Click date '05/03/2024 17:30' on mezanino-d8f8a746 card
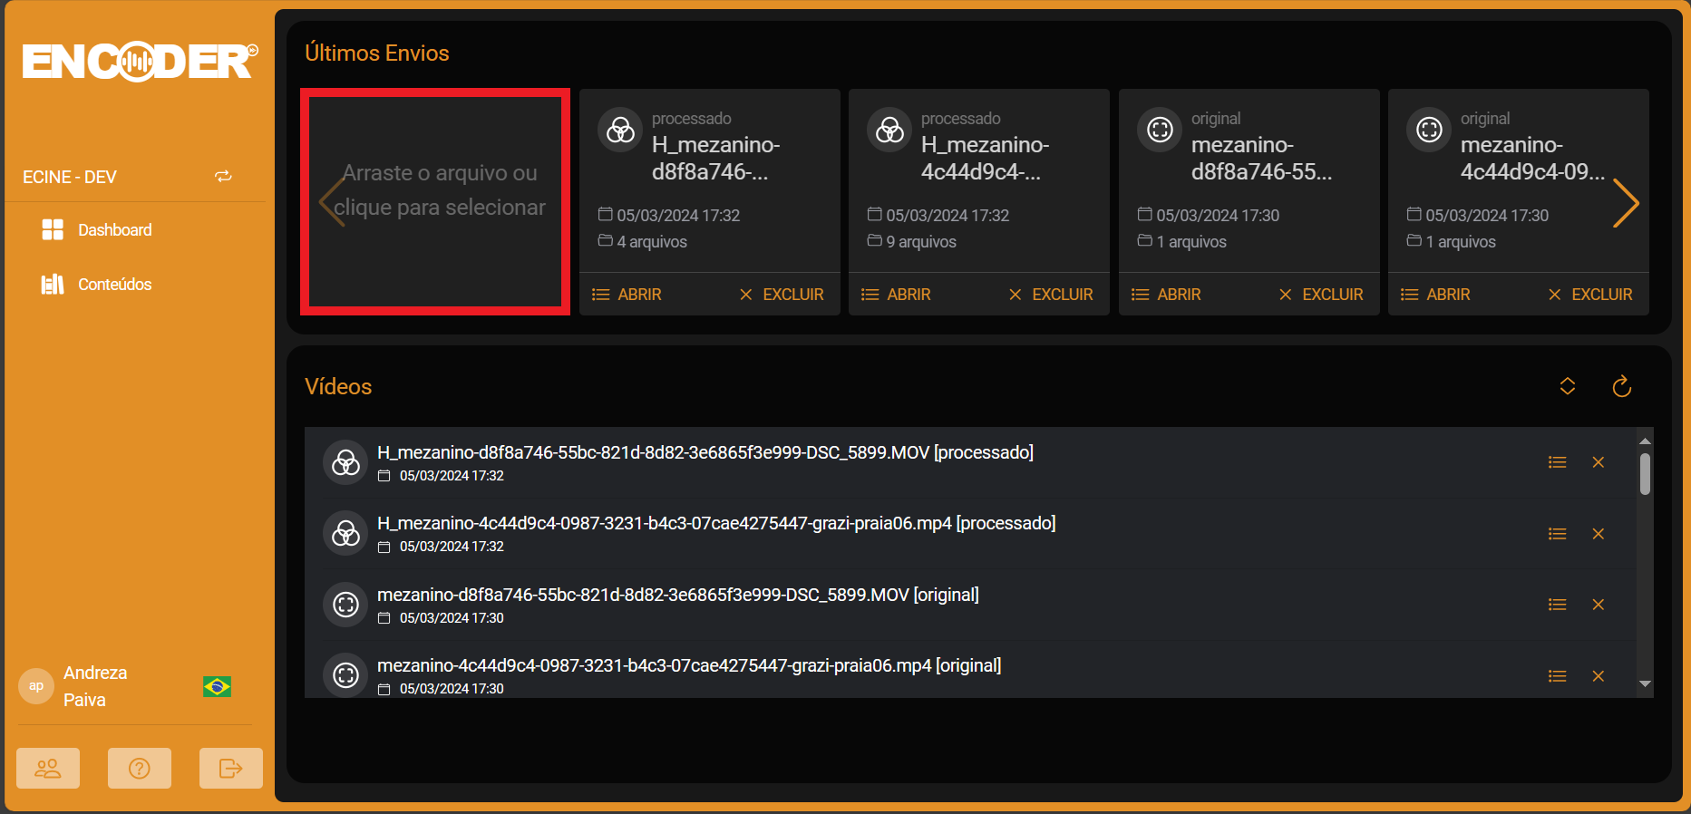 click(1218, 216)
